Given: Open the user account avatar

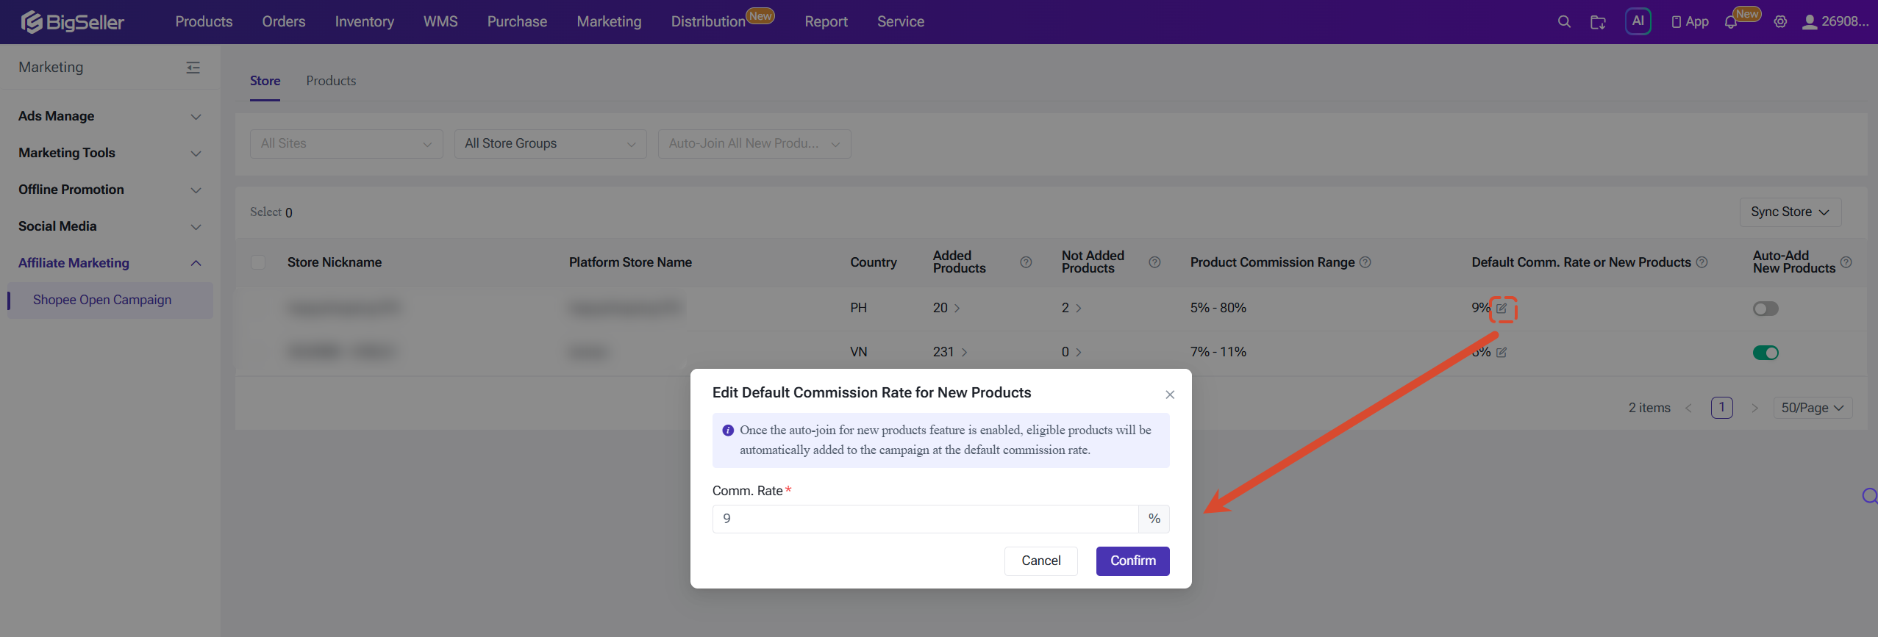Looking at the screenshot, I should click(x=1810, y=22).
